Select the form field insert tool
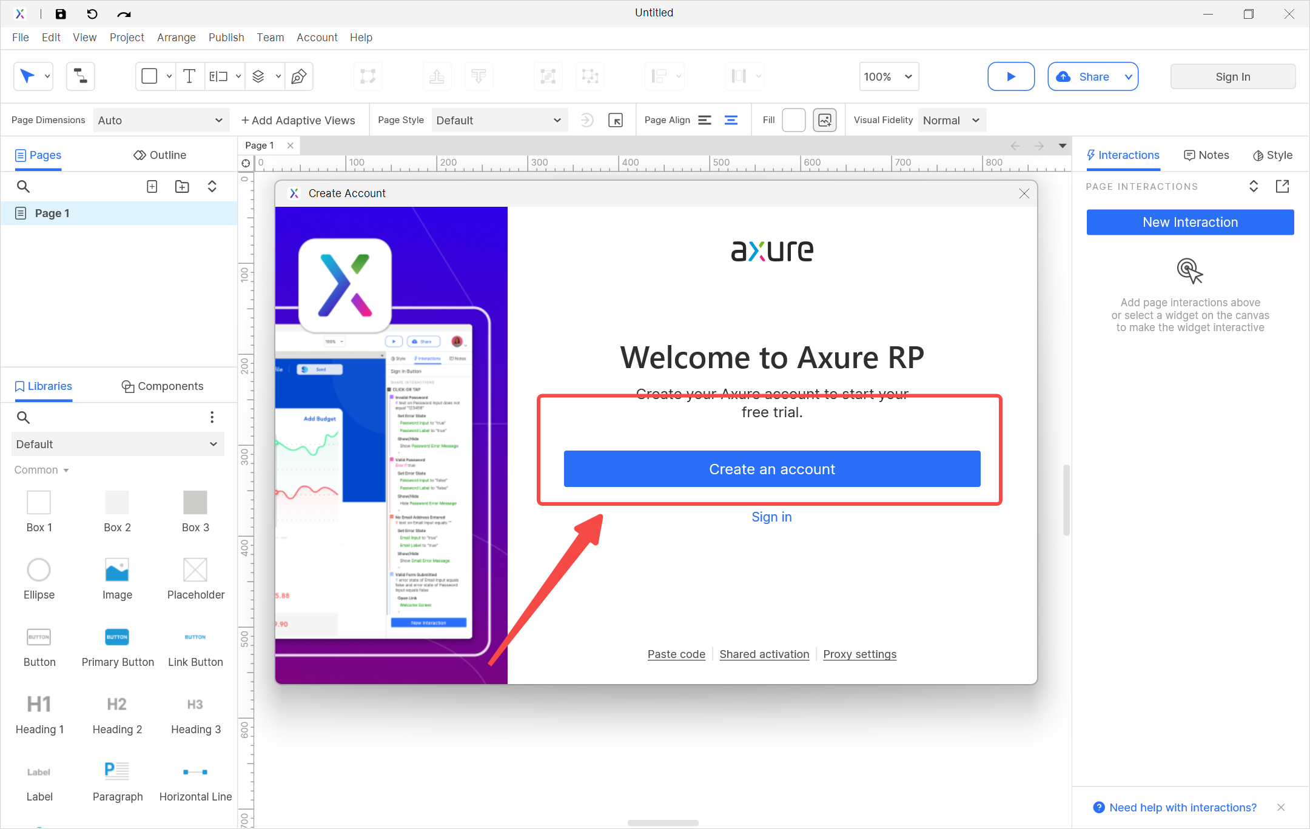This screenshot has width=1310, height=829. 218,76
